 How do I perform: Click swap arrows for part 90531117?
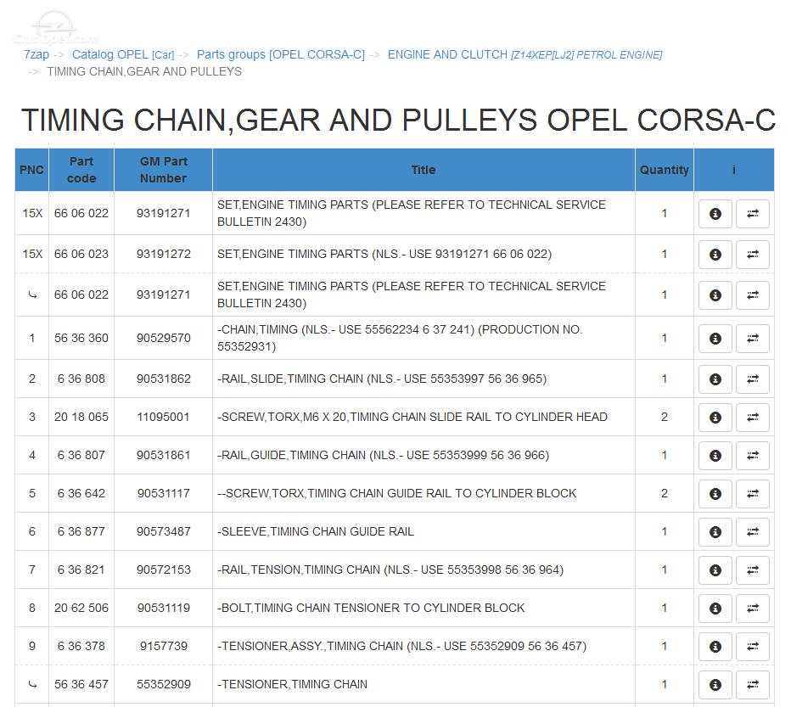click(752, 493)
